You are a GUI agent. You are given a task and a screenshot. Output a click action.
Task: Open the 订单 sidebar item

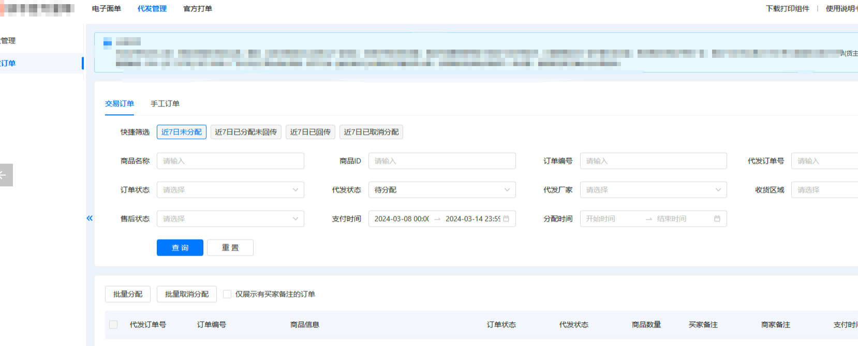pos(41,63)
